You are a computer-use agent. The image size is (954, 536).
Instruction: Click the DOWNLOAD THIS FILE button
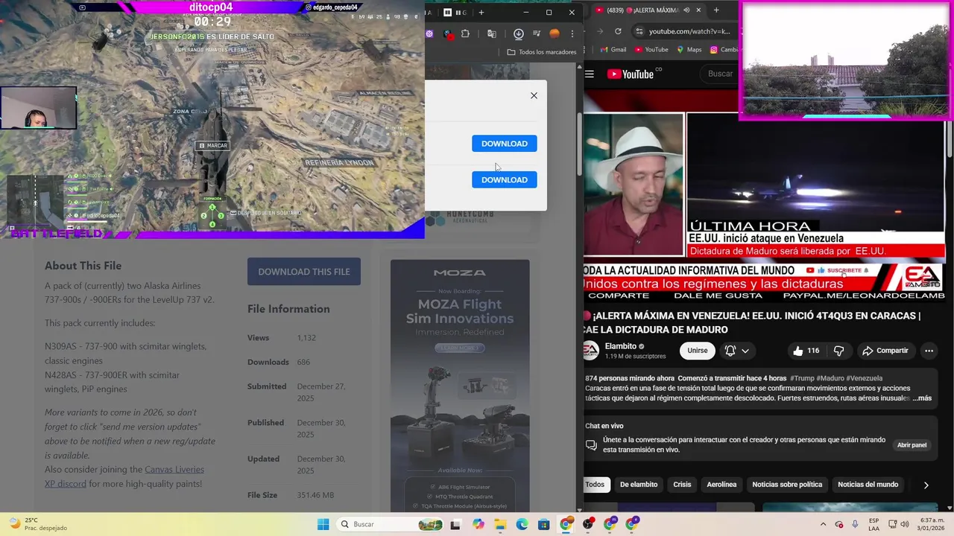(304, 272)
